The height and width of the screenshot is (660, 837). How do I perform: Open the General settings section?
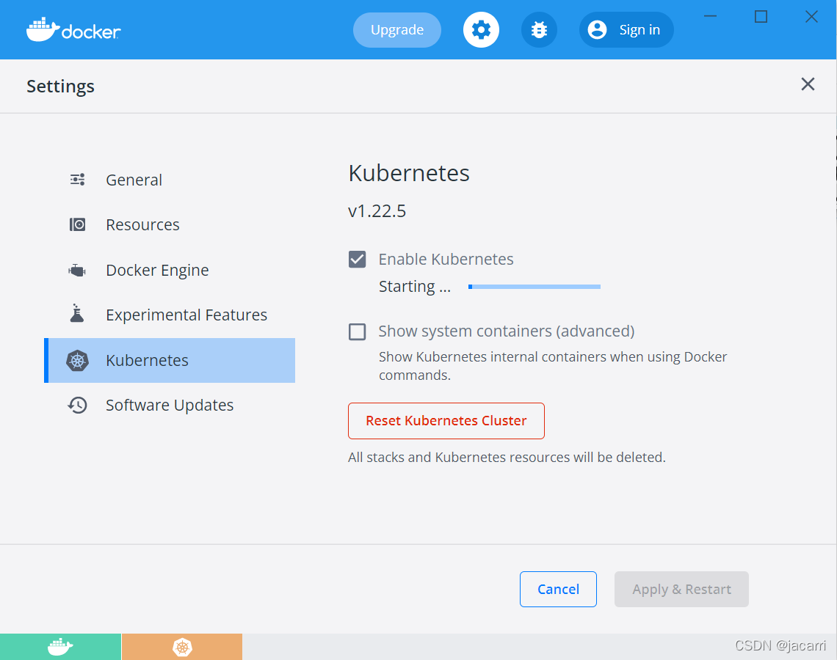click(x=170, y=180)
